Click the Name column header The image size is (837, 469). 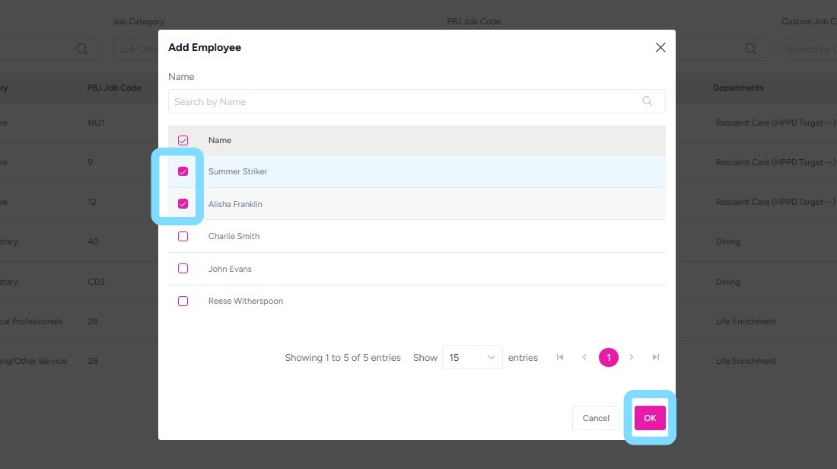click(220, 140)
